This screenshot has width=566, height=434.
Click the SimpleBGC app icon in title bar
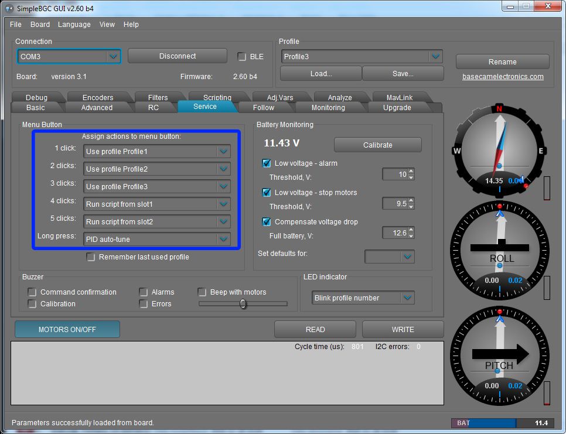coord(9,8)
